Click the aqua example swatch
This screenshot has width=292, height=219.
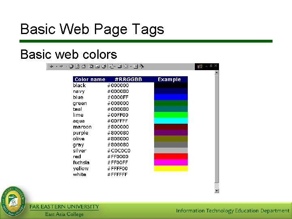click(x=171, y=121)
